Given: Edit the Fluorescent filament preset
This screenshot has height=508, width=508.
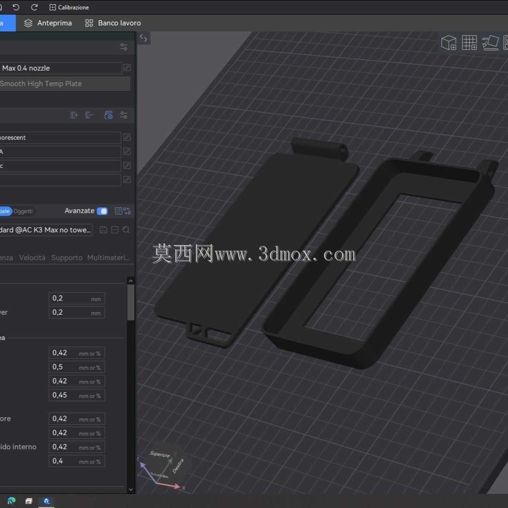Looking at the screenshot, I should (x=127, y=137).
